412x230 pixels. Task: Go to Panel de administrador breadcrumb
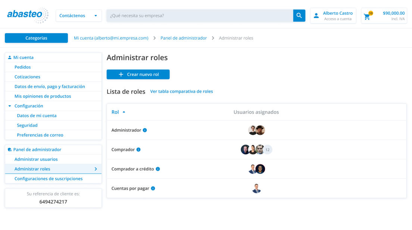click(x=183, y=38)
